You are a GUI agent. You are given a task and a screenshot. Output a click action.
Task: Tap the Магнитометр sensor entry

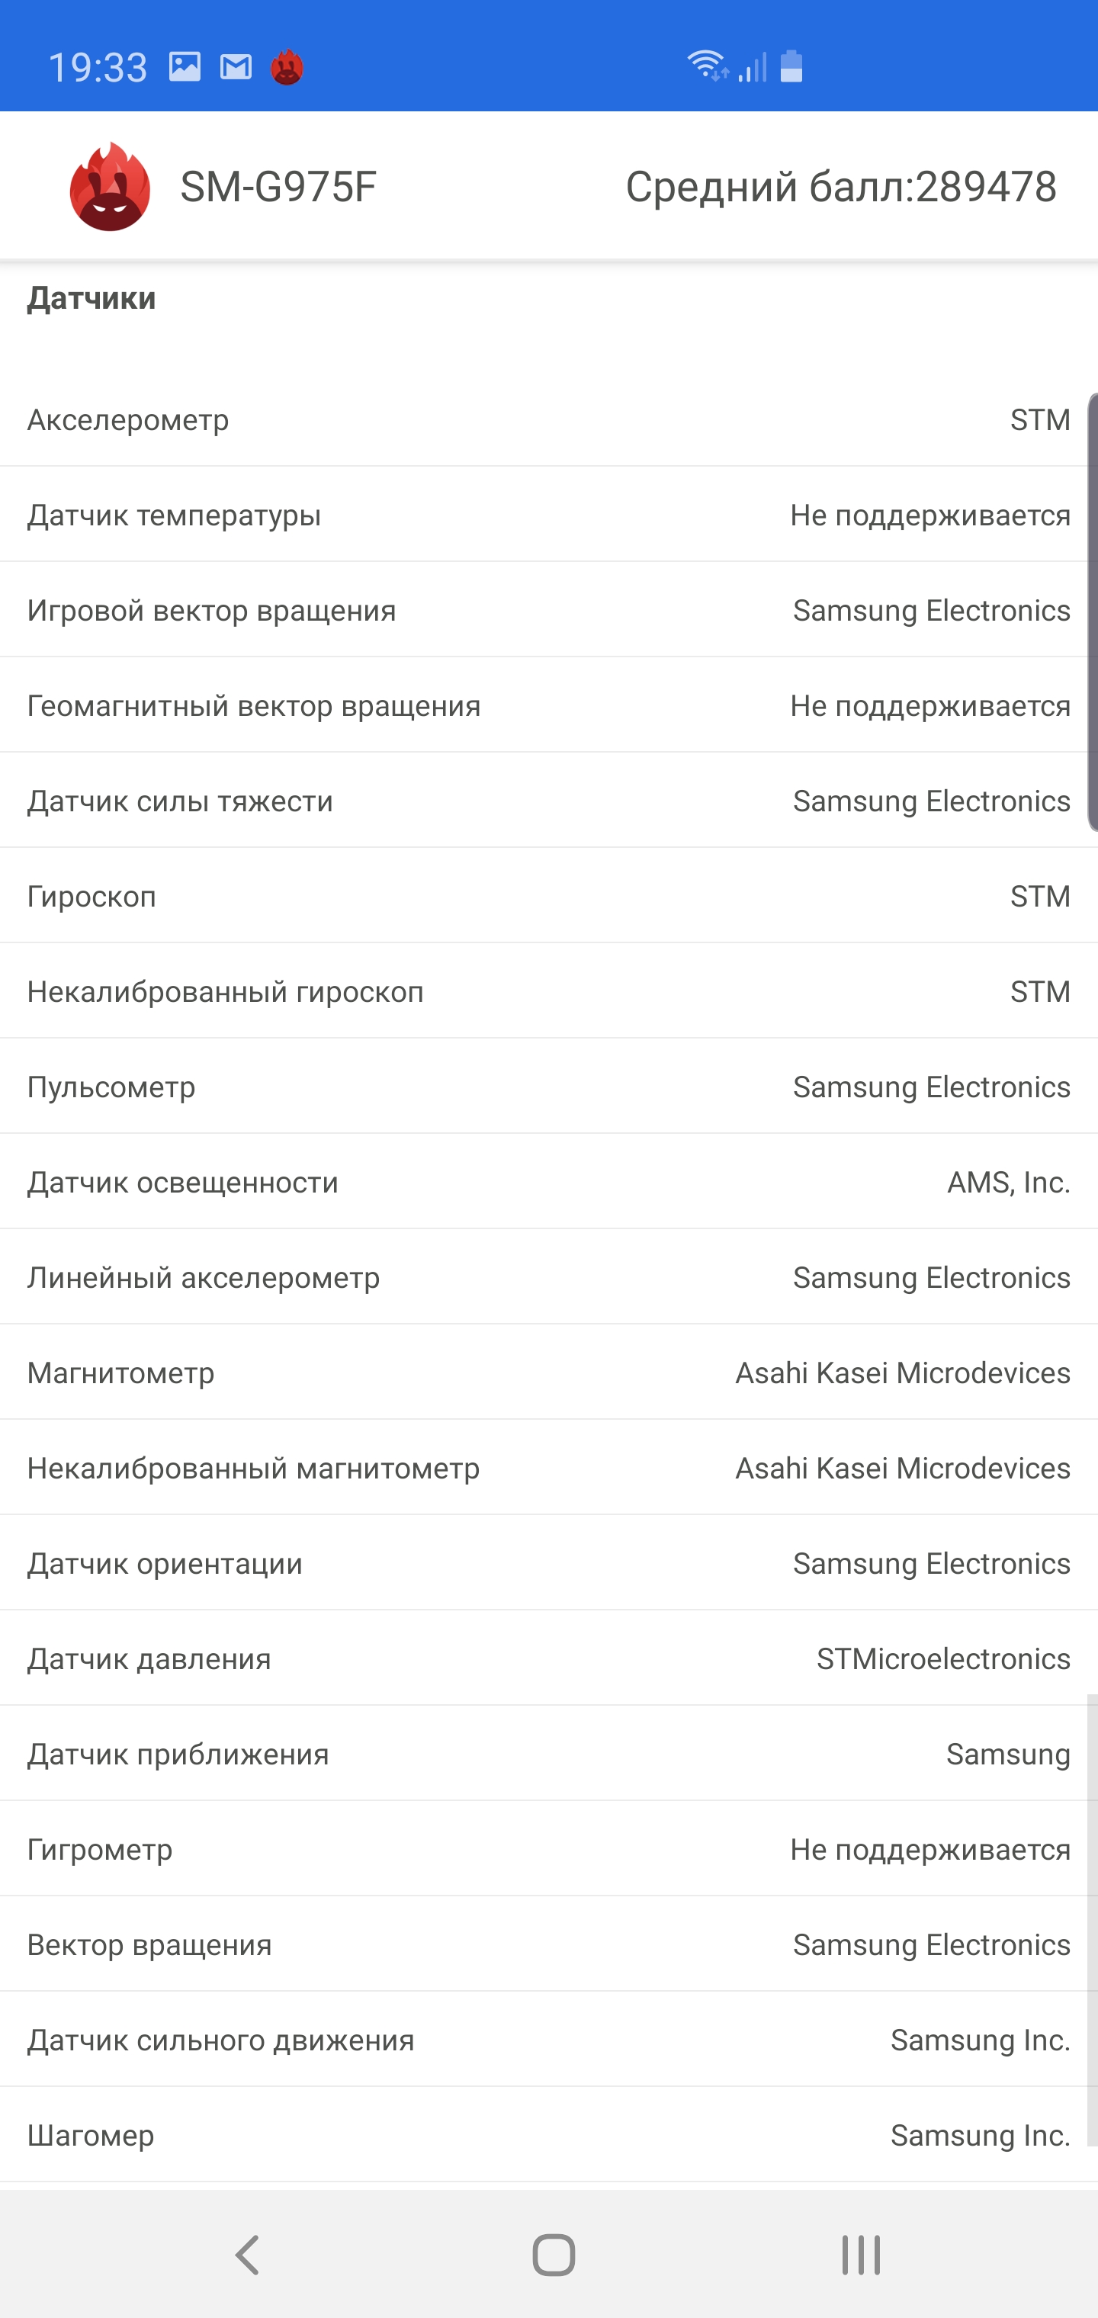pyautogui.click(x=549, y=1373)
